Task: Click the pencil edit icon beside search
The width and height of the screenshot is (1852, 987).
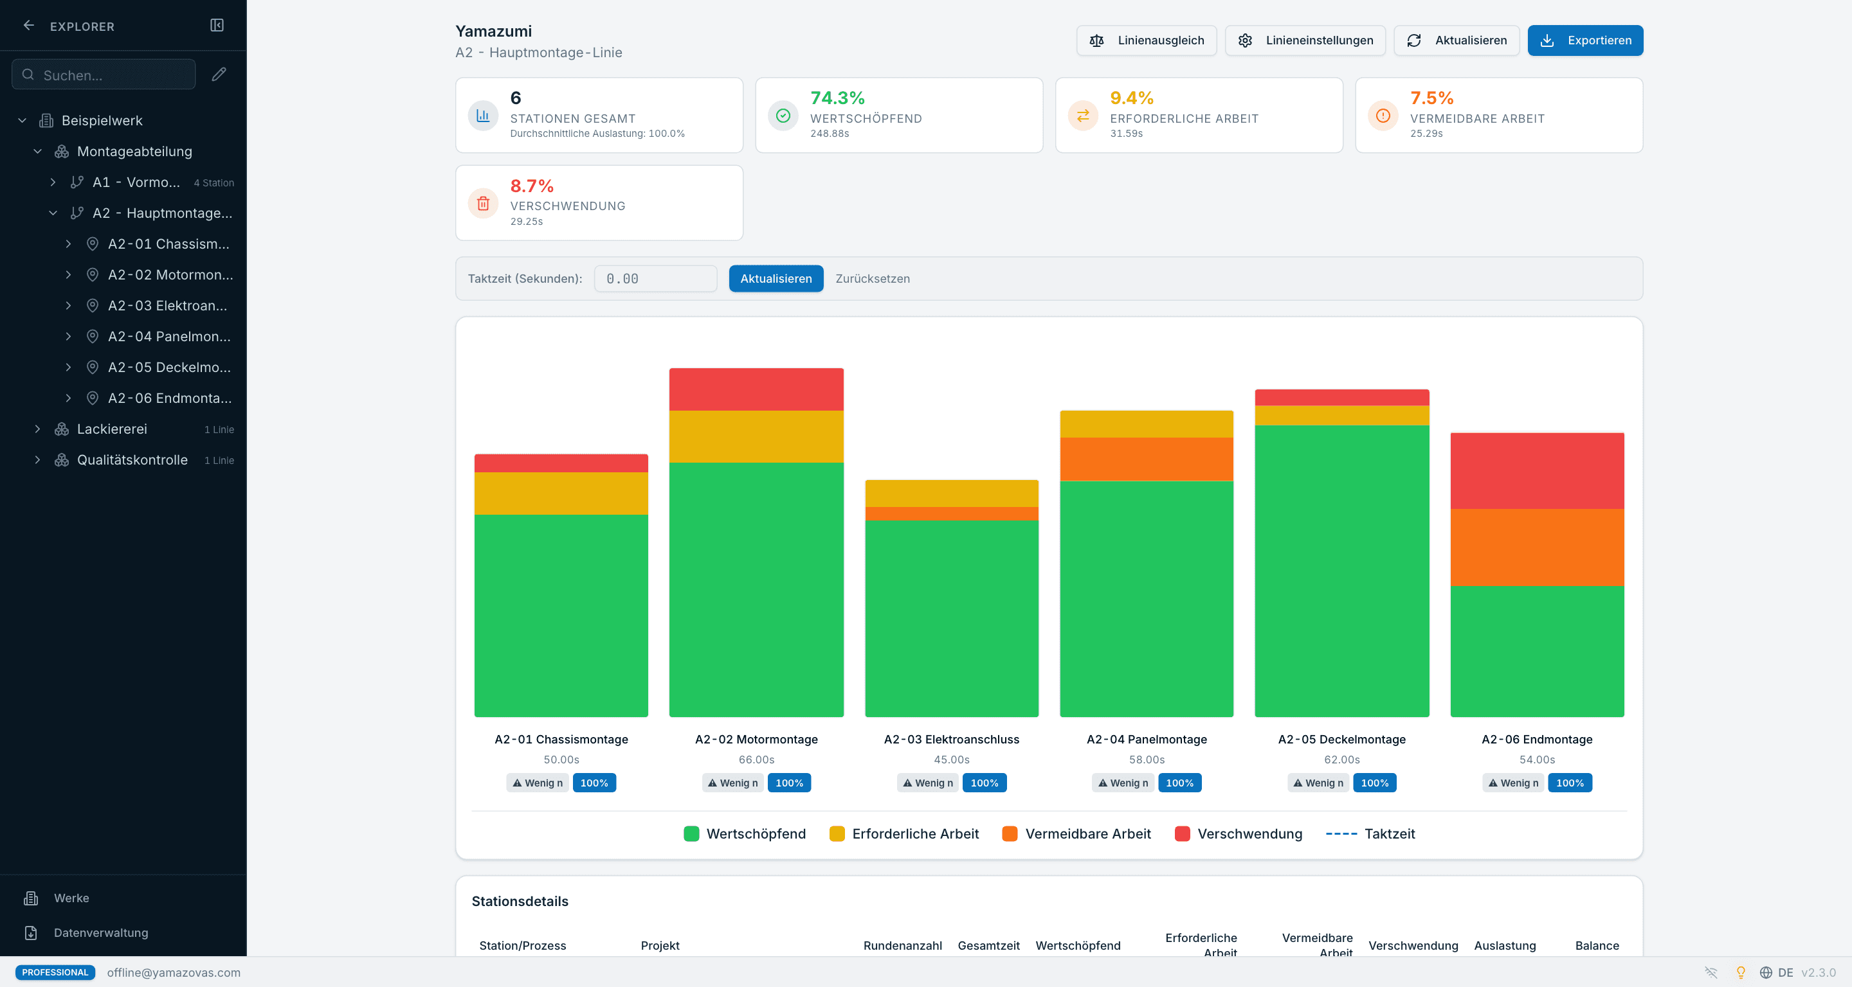Action: [x=219, y=74]
